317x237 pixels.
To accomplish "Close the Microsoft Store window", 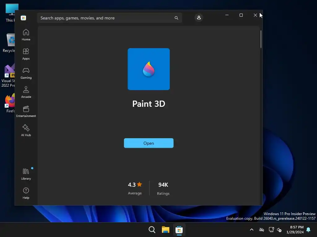I will coord(255,15).
